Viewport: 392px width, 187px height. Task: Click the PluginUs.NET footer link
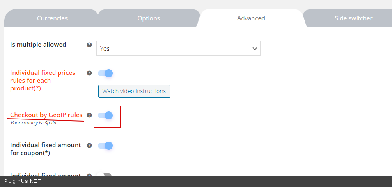pos(23,181)
